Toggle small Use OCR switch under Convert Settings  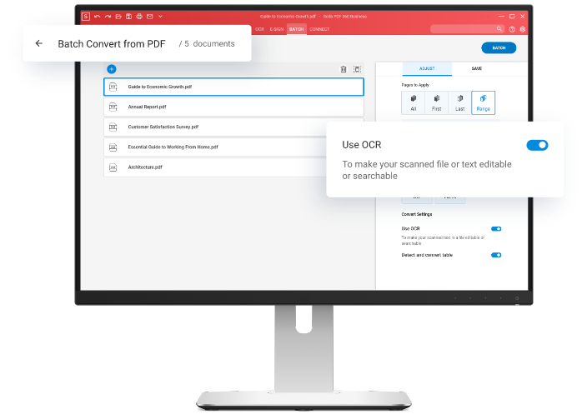click(x=496, y=229)
